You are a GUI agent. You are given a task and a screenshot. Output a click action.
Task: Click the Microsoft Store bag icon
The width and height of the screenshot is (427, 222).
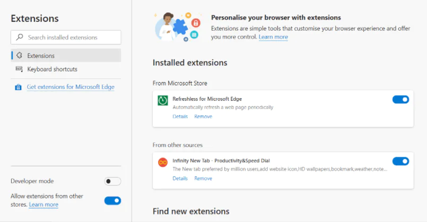pyautogui.click(x=19, y=87)
